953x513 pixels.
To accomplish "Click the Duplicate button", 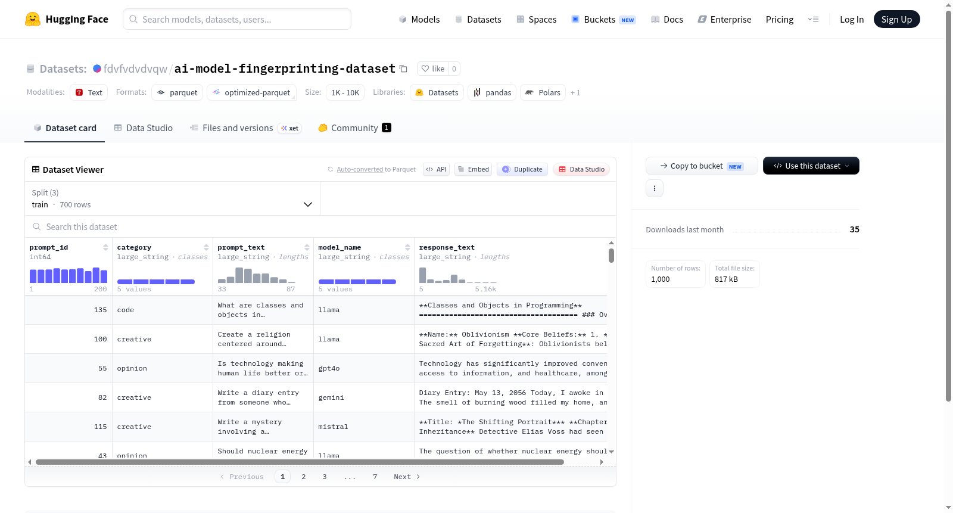I will click(522, 169).
